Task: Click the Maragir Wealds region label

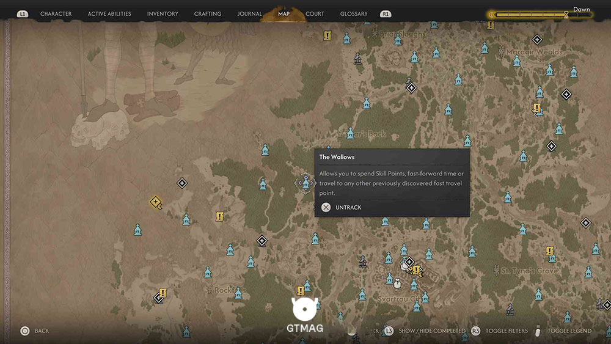Action: click(534, 52)
